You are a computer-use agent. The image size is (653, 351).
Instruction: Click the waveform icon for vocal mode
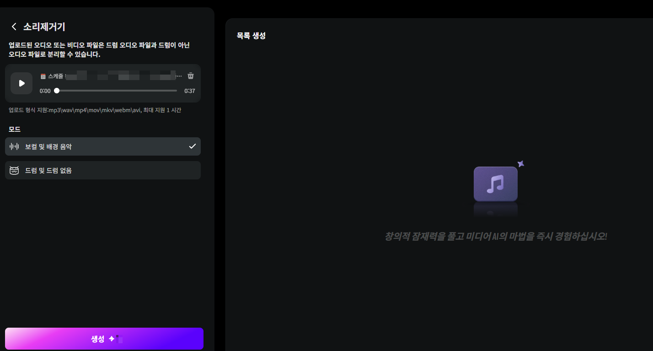(x=14, y=146)
